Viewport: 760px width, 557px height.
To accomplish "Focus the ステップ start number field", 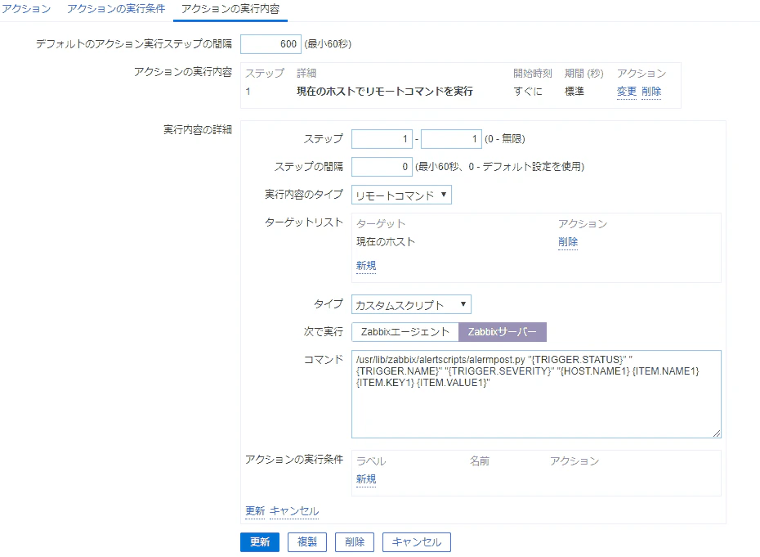I will [382, 139].
